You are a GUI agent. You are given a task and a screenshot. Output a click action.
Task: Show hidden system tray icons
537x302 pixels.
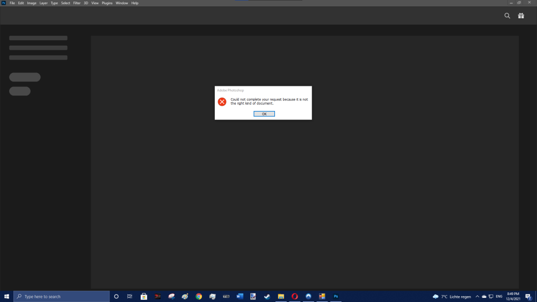pyautogui.click(x=477, y=297)
